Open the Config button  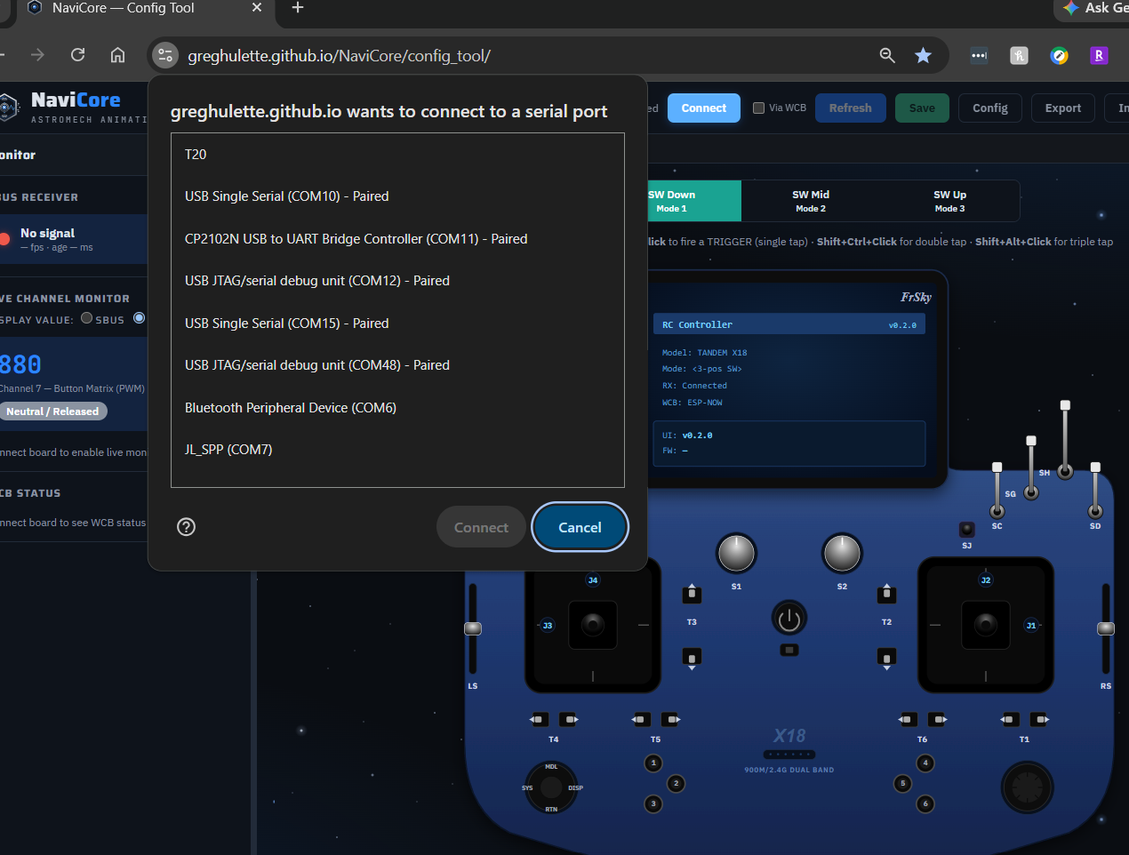pyautogui.click(x=990, y=108)
